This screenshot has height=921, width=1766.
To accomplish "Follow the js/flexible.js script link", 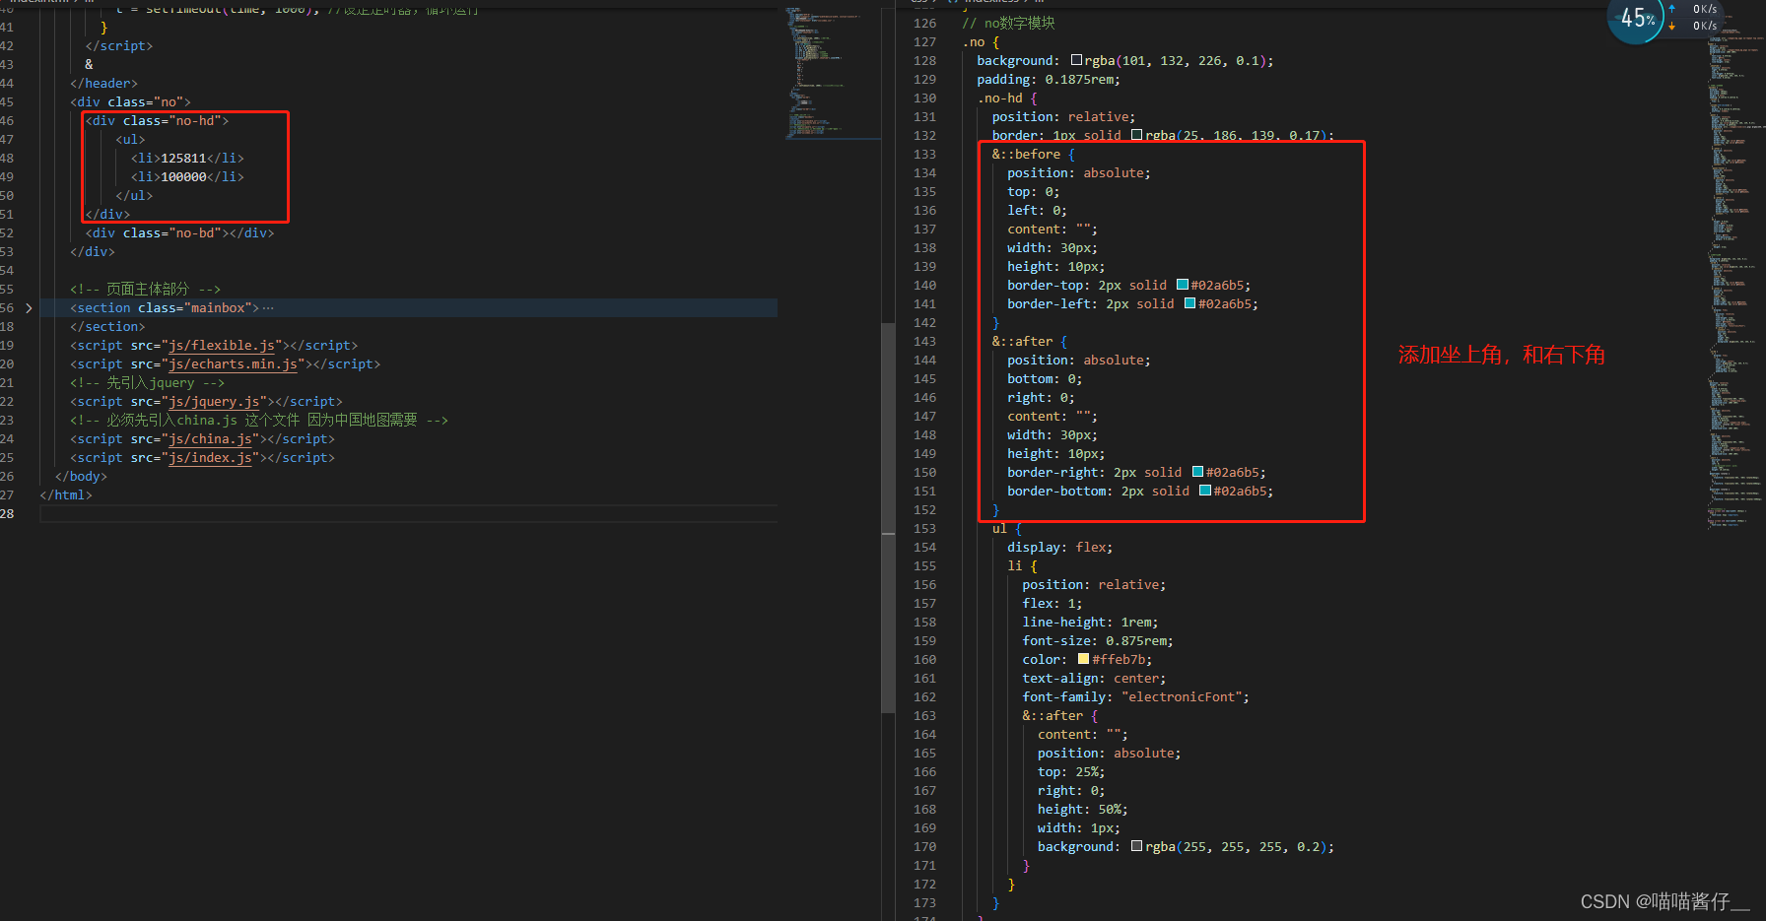I will (x=222, y=346).
